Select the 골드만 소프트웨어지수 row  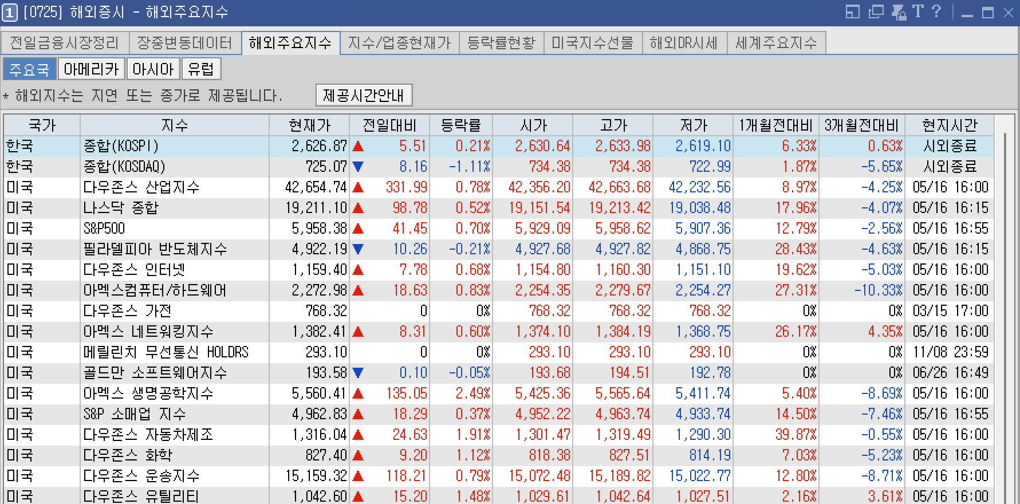point(499,373)
